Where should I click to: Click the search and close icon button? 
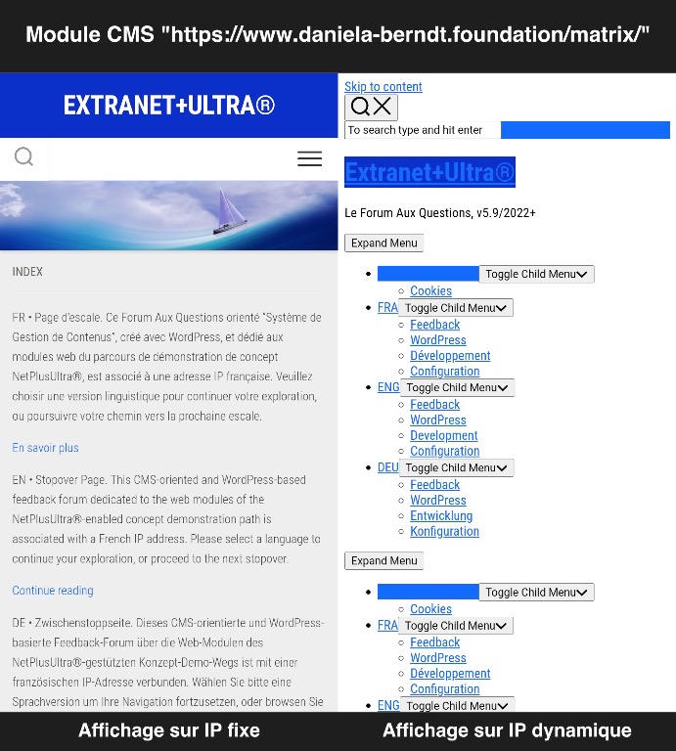coord(371,108)
